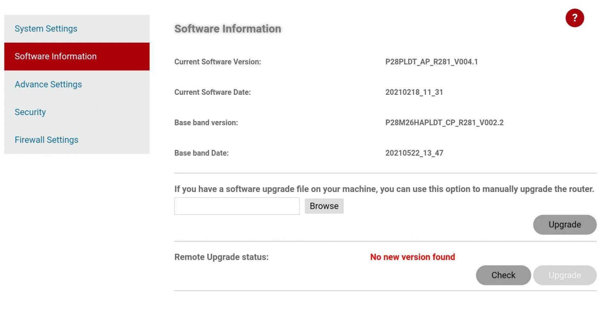Click the disabled remote Upgrade button
616x322 pixels.
click(565, 275)
